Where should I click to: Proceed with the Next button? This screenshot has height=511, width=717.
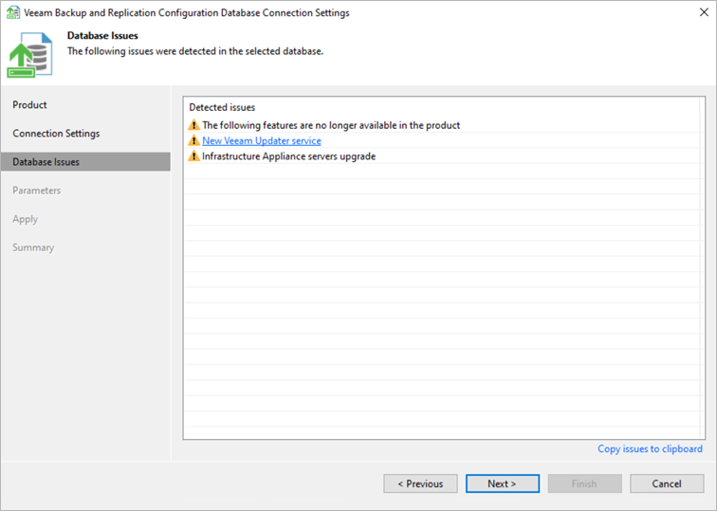(x=502, y=484)
